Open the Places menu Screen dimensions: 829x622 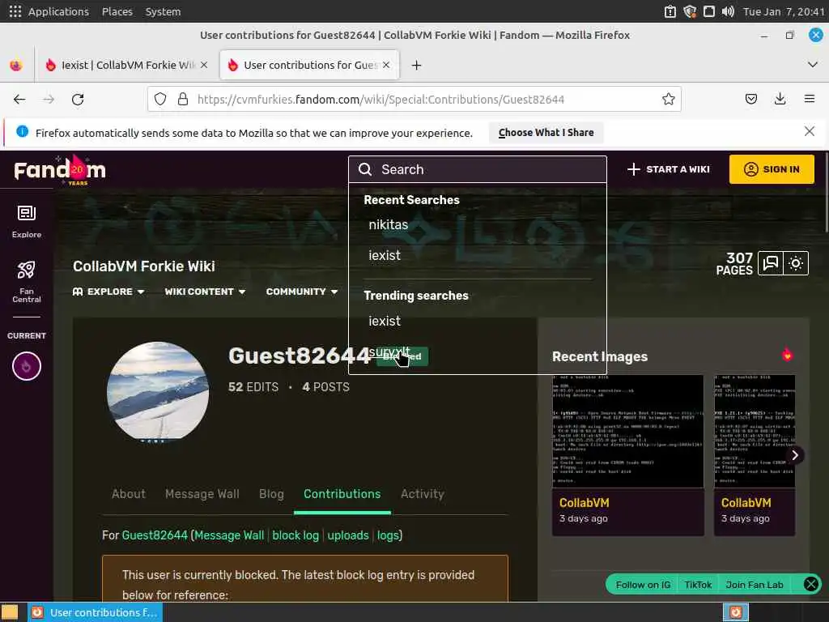(x=117, y=11)
